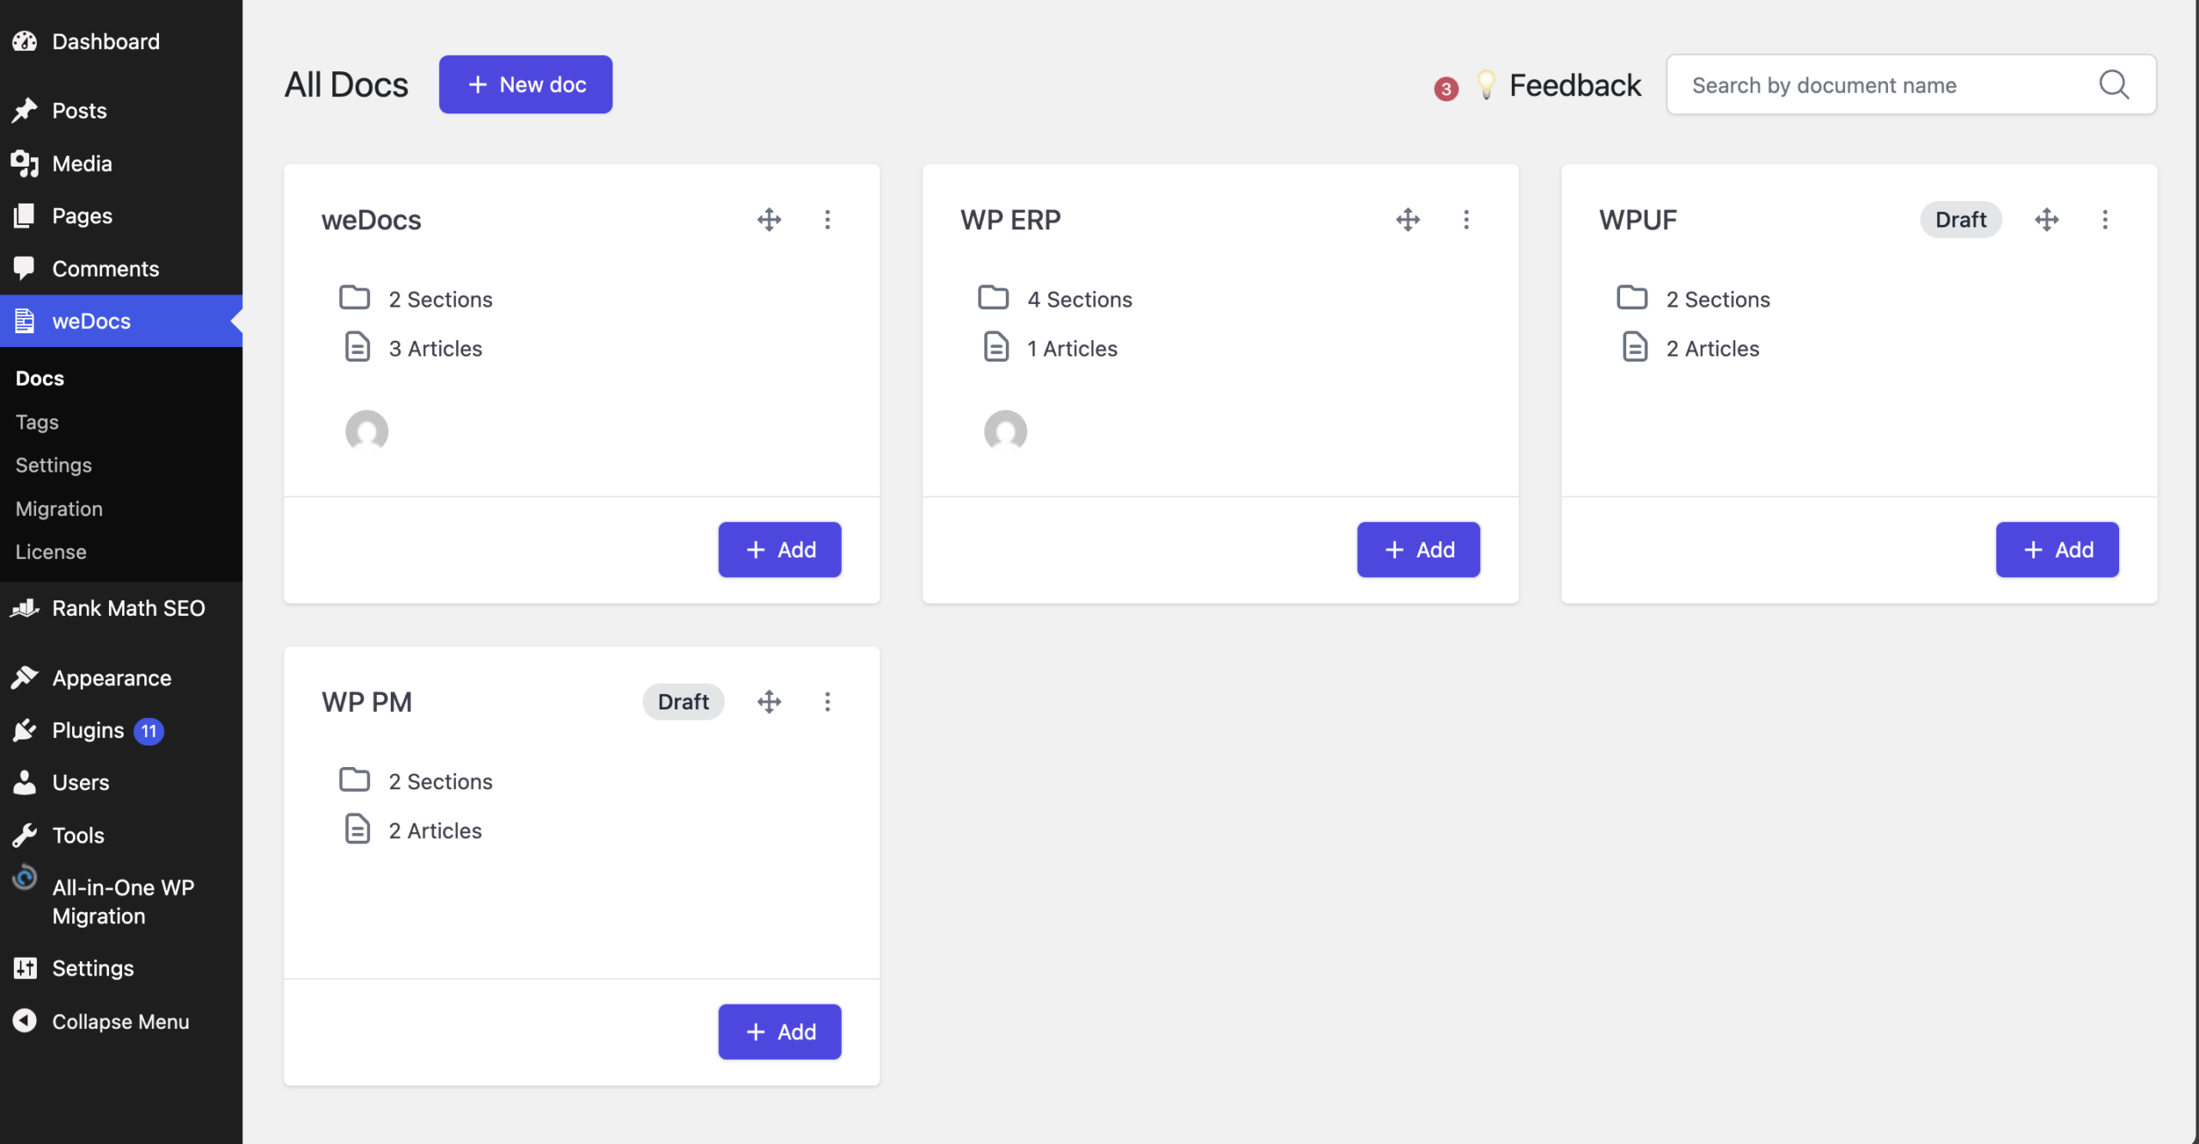Click the Feedback lightbulb icon
Screen dimensions: 2199x1144
pyautogui.click(x=1487, y=84)
